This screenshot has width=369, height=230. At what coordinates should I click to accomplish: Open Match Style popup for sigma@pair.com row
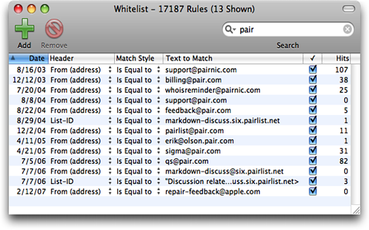159,151
